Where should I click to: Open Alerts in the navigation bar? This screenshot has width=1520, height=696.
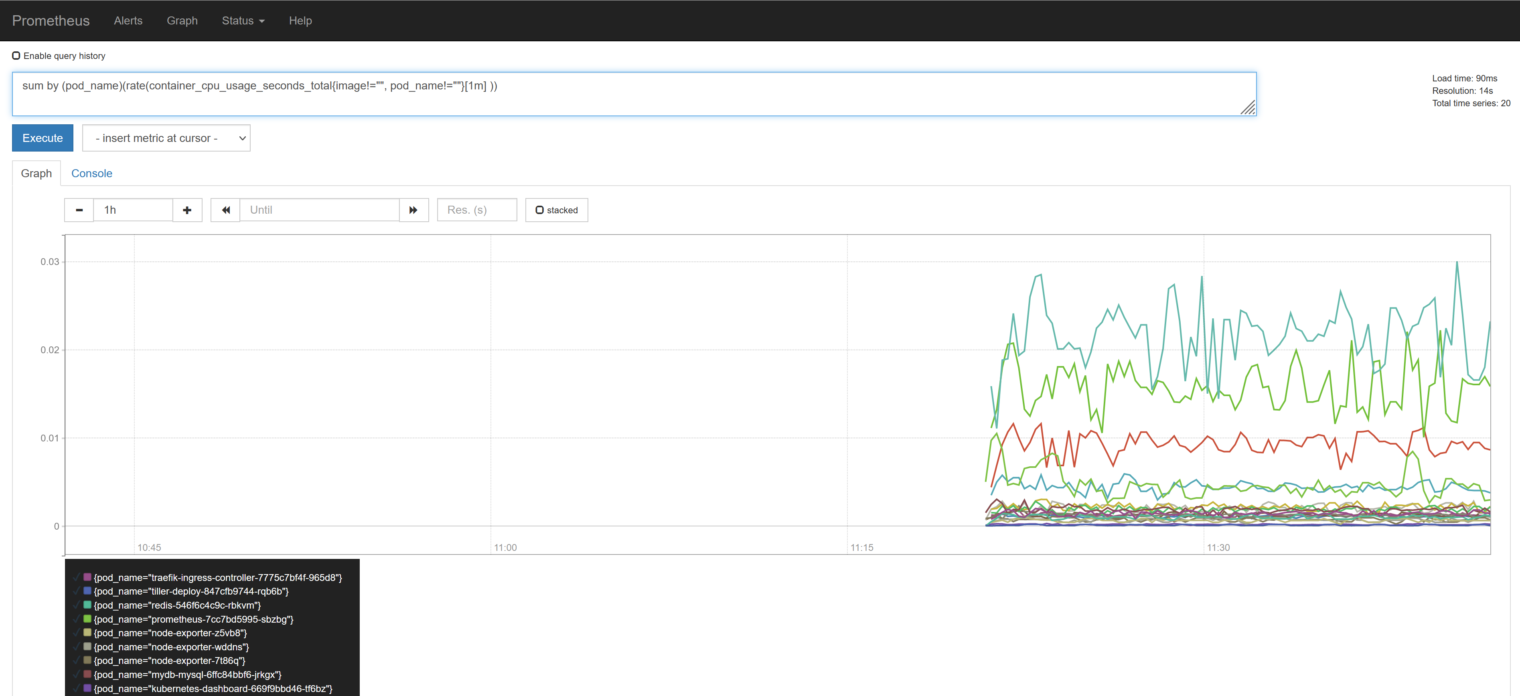(128, 20)
